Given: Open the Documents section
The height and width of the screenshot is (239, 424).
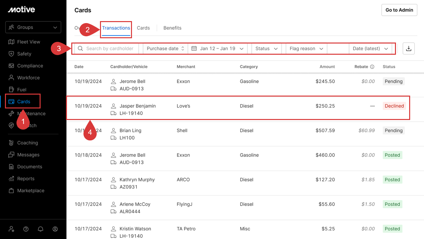Looking at the screenshot, I should [x=30, y=166].
